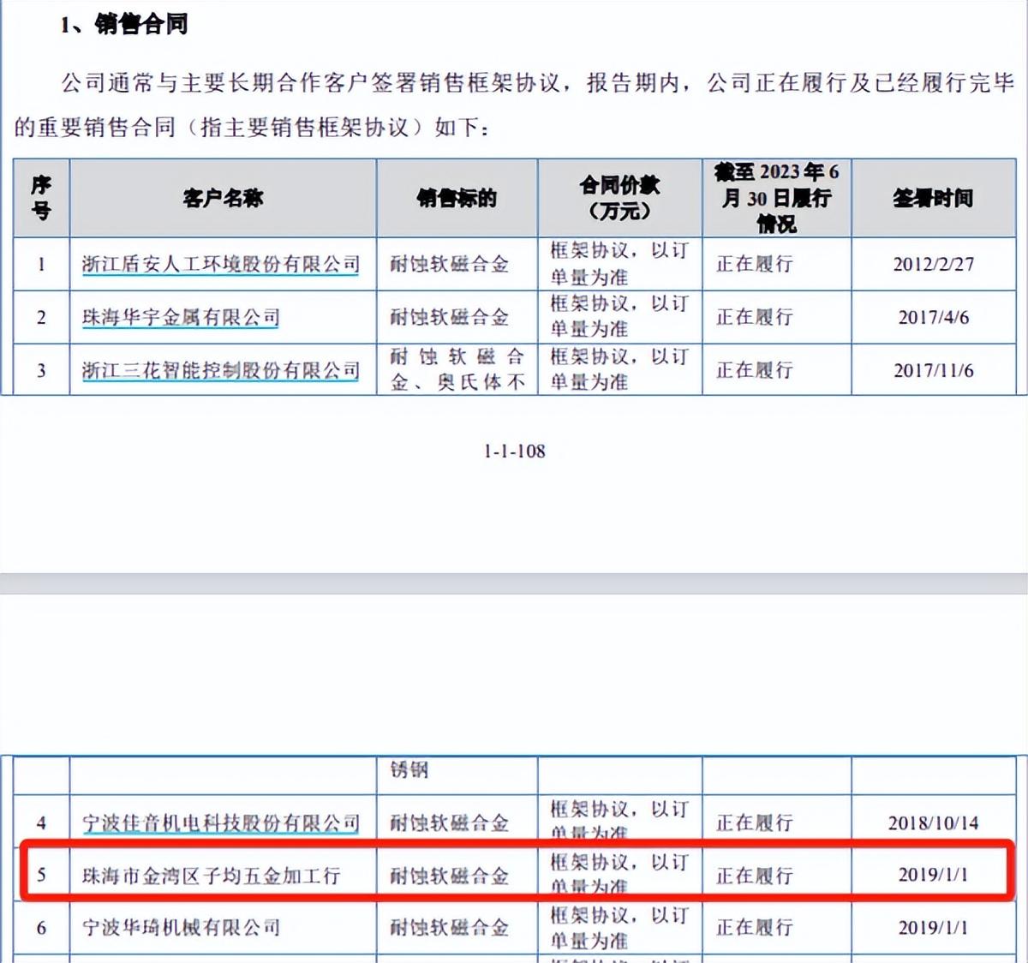Image resolution: width=1028 pixels, height=963 pixels.
Task: Click the 销售标的 column header
Action: [x=457, y=198]
